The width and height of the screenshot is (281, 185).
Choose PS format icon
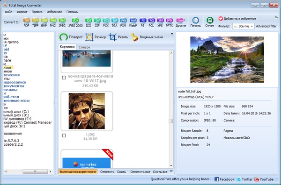coord(143,22)
